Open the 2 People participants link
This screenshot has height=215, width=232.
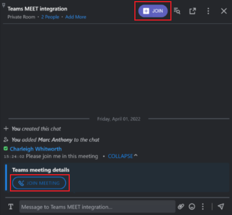point(50,17)
